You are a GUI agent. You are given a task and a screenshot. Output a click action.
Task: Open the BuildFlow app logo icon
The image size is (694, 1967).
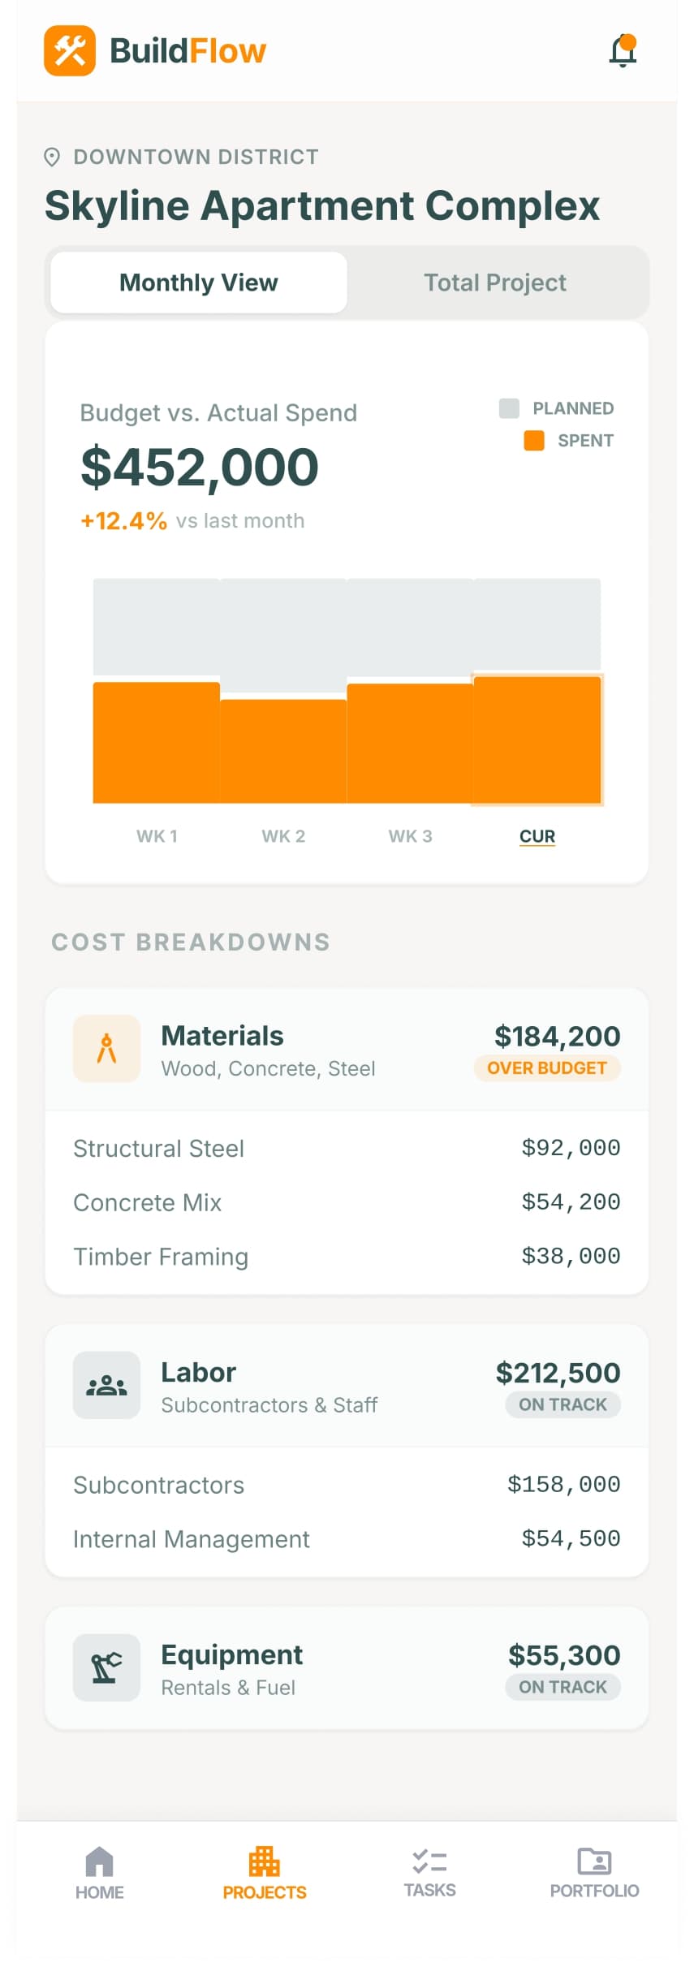71,50
